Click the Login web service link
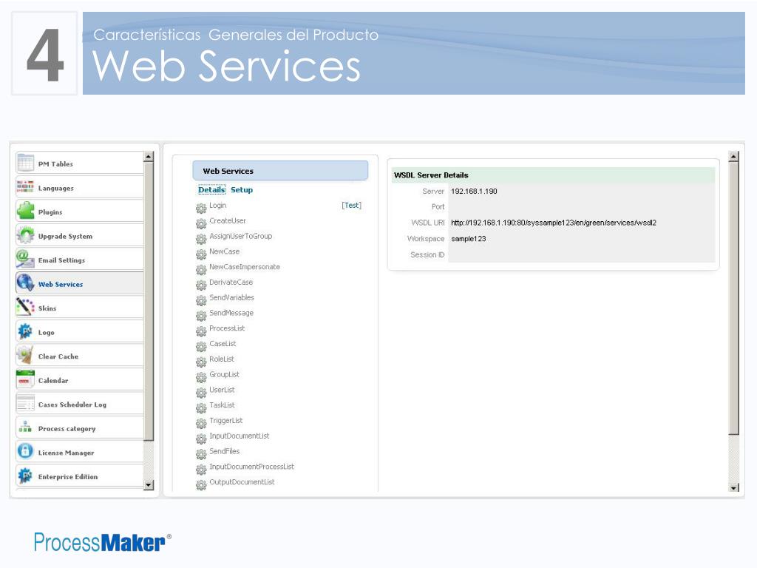This screenshot has width=757, height=568. point(218,206)
